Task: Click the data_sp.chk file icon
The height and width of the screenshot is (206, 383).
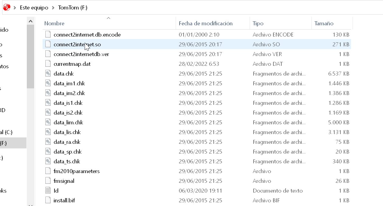Action: (47, 151)
